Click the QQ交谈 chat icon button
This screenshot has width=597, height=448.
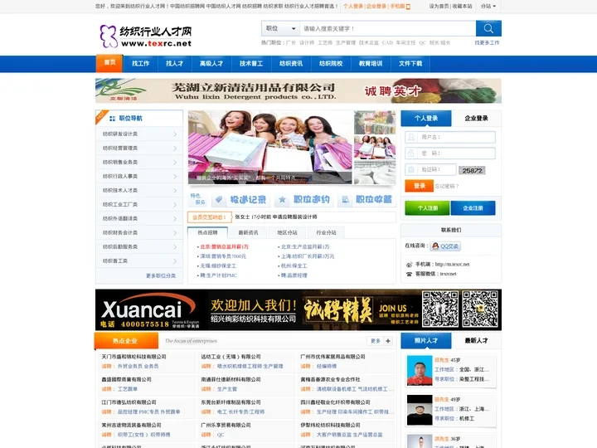pyautogui.click(x=445, y=246)
